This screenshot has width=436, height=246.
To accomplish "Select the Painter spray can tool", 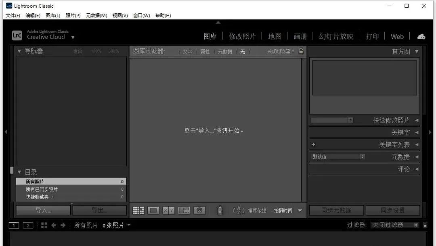I will point(220,210).
